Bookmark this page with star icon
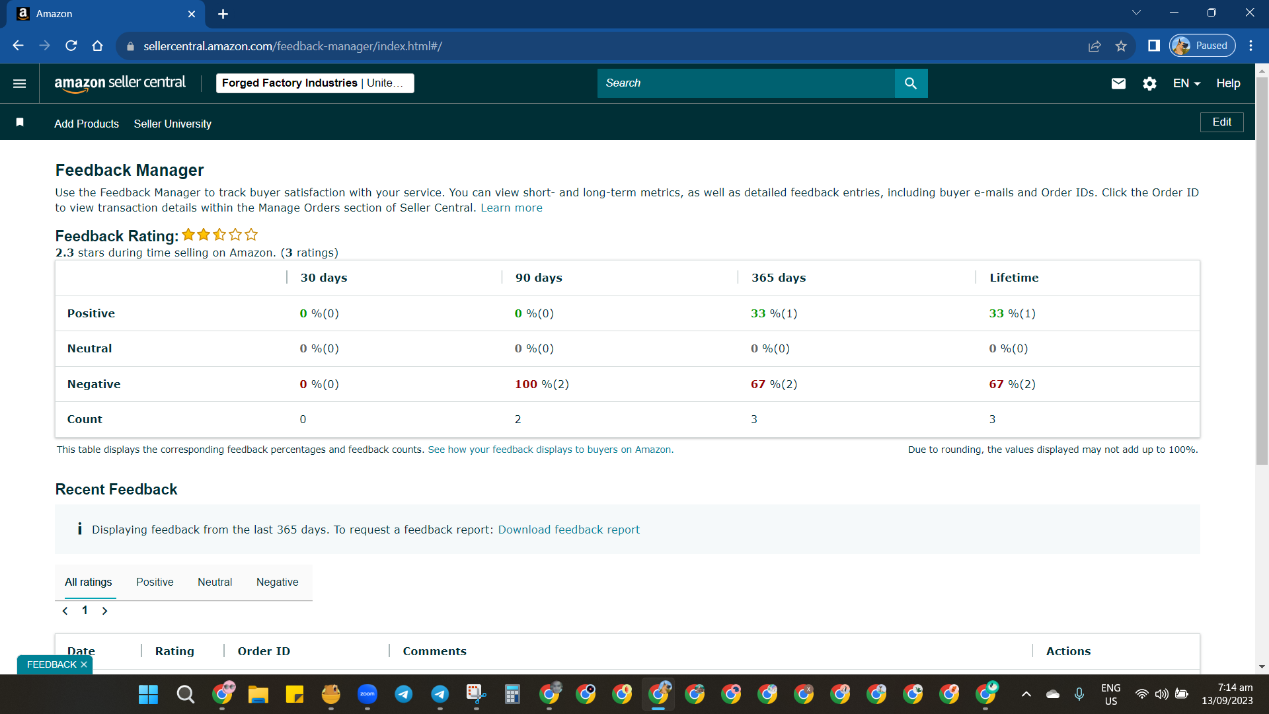Screen dimensions: 1269x714 (1121, 46)
